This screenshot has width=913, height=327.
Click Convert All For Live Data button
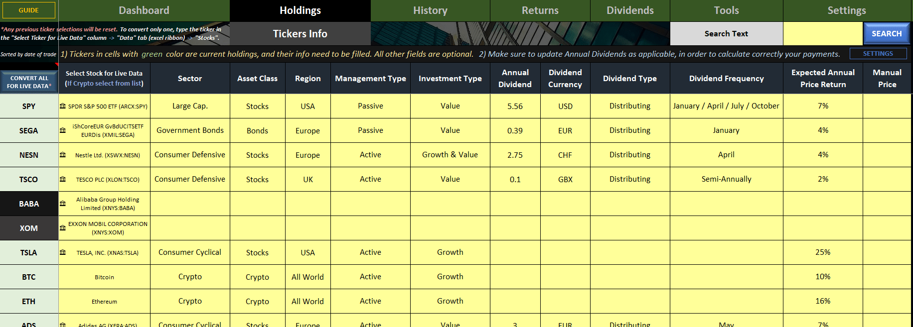pyautogui.click(x=29, y=82)
